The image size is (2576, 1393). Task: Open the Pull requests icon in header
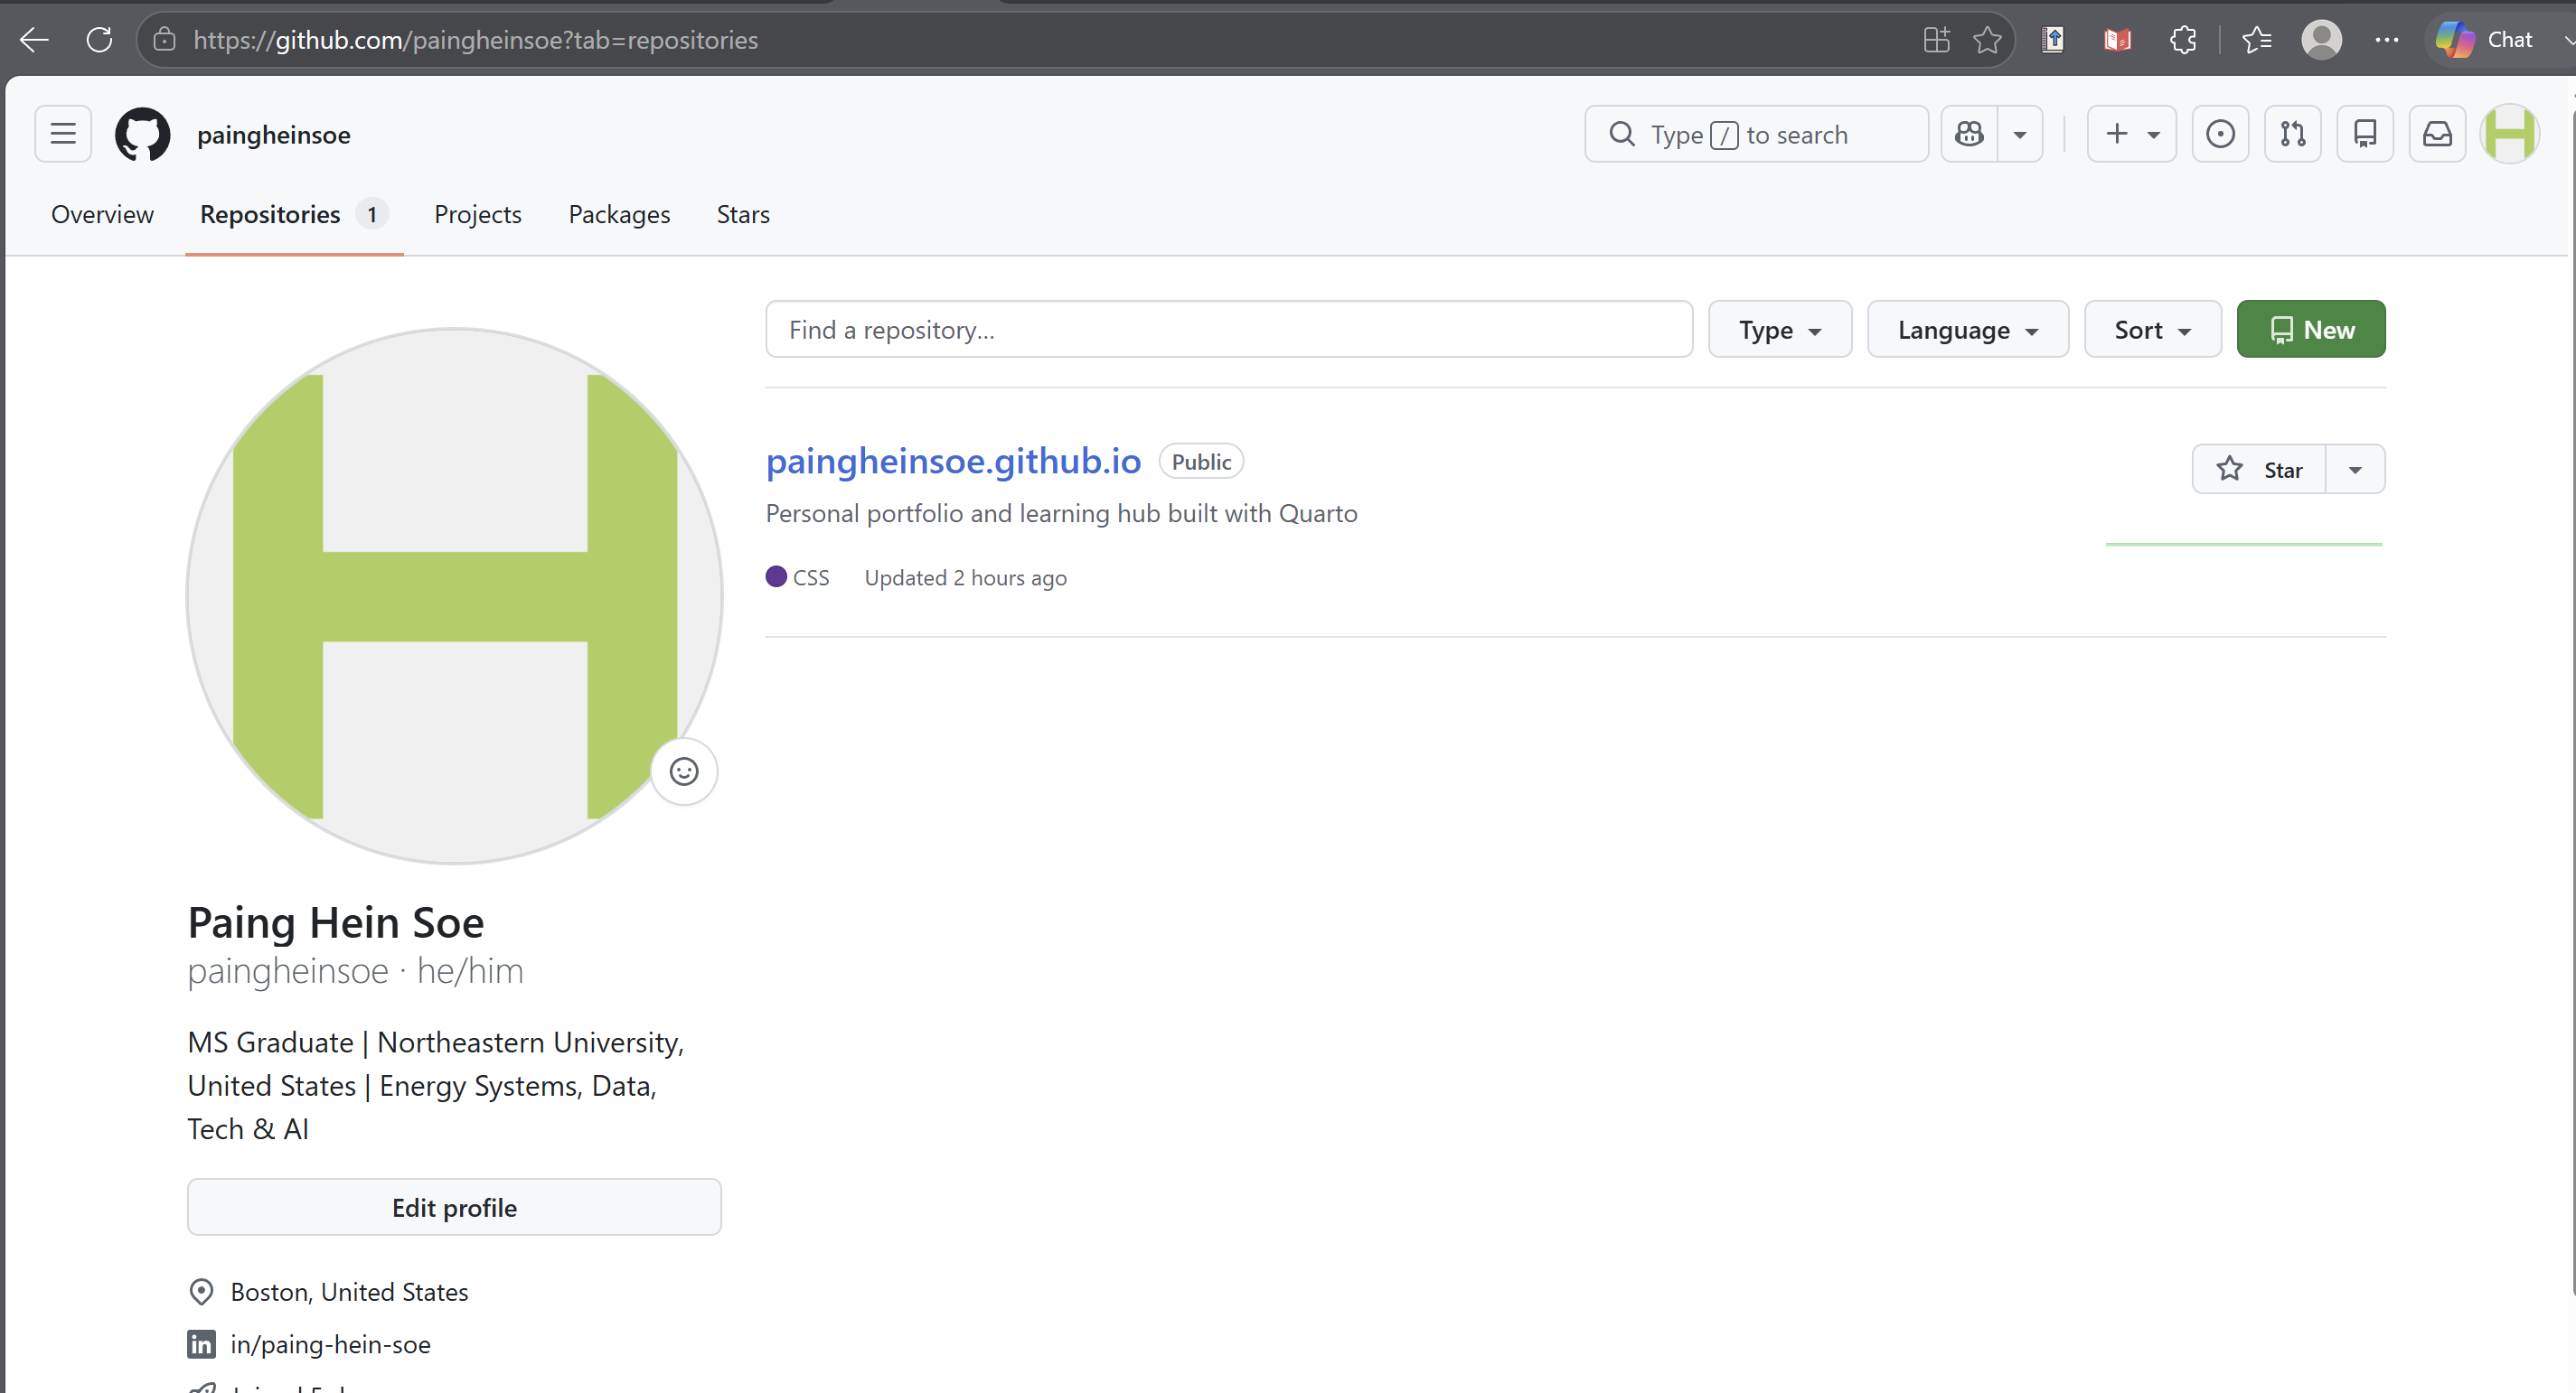(2293, 134)
